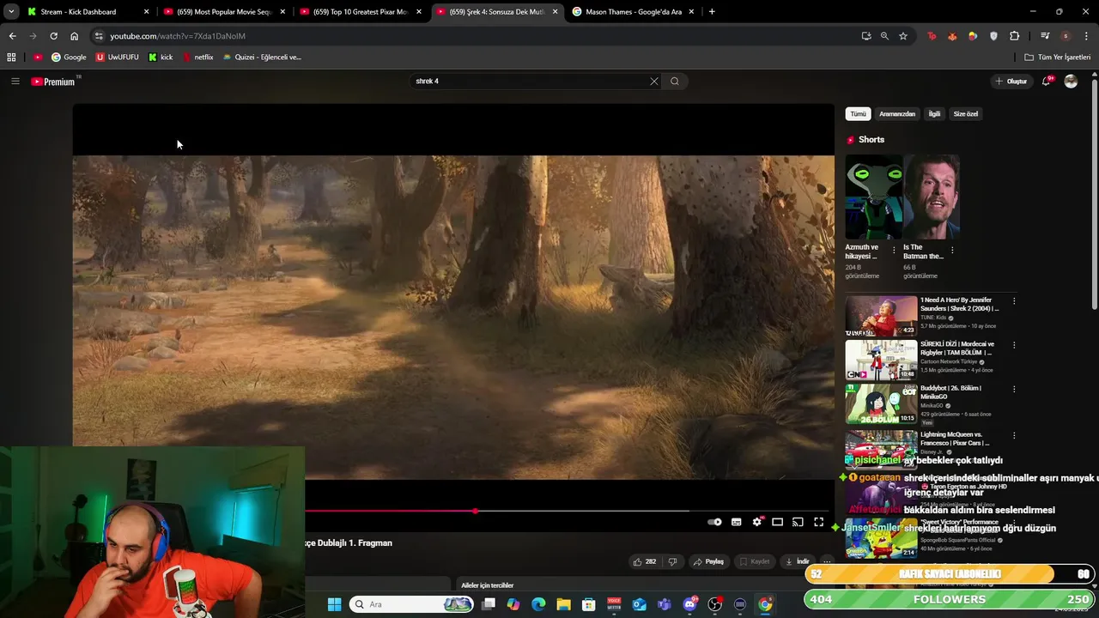This screenshot has height=618, width=1099.
Task: Open the UwUFUFU bookmark
Action: [117, 58]
